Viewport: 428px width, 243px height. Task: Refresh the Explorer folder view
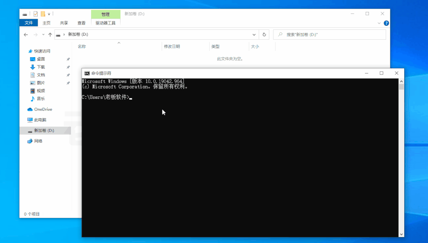tap(264, 35)
